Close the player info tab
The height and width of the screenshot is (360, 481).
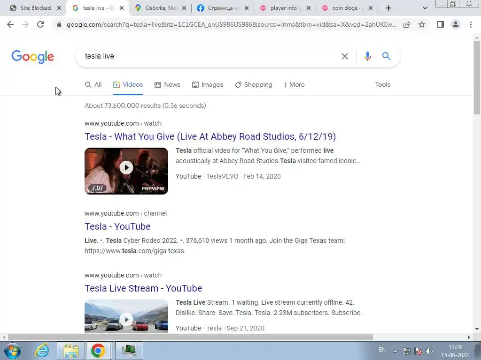pos(309,8)
